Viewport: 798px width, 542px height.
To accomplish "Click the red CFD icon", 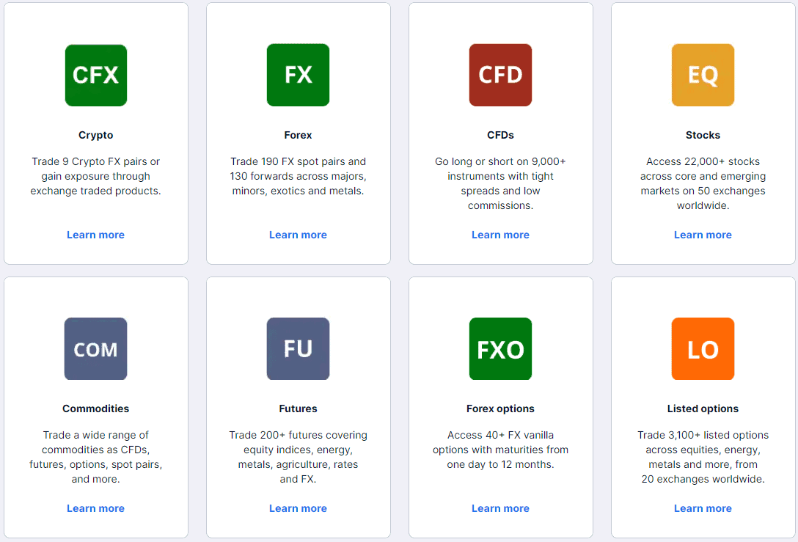I will (x=500, y=76).
